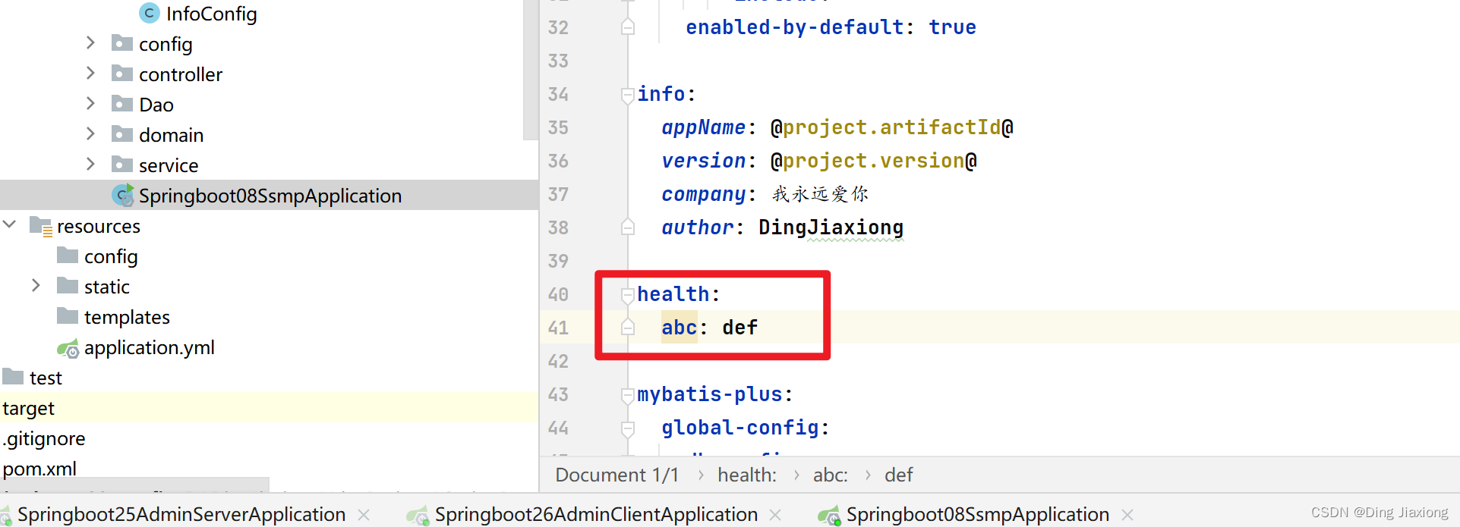
Task: Click the test folder icon
Action: point(13,377)
